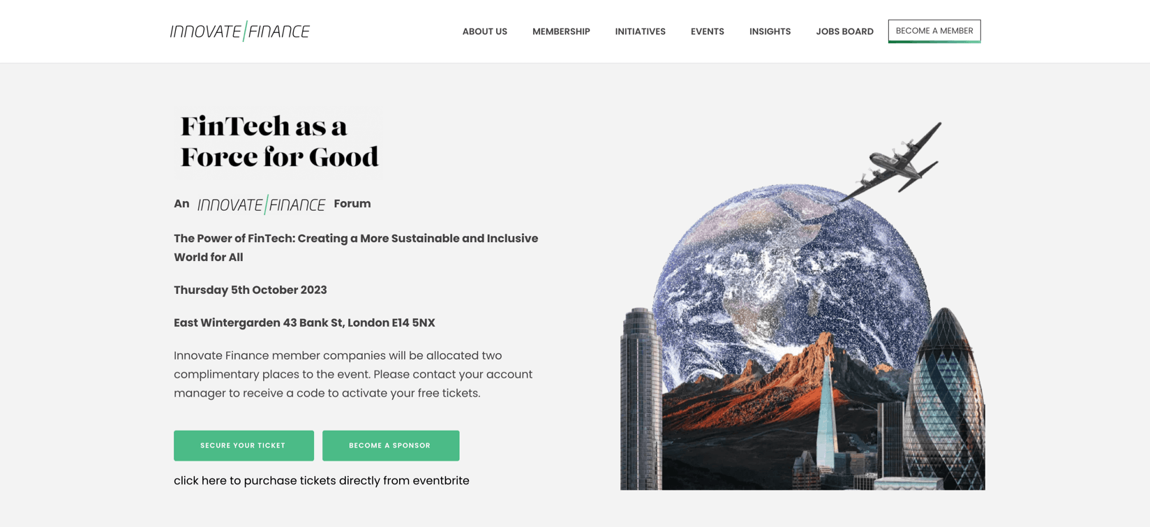
Task: Open the Events nav item
Action: [x=707, y=31]
